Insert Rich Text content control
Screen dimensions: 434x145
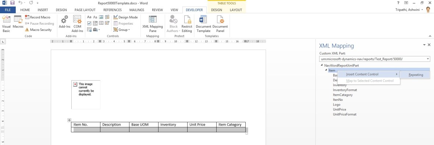(x=89, y=17)
